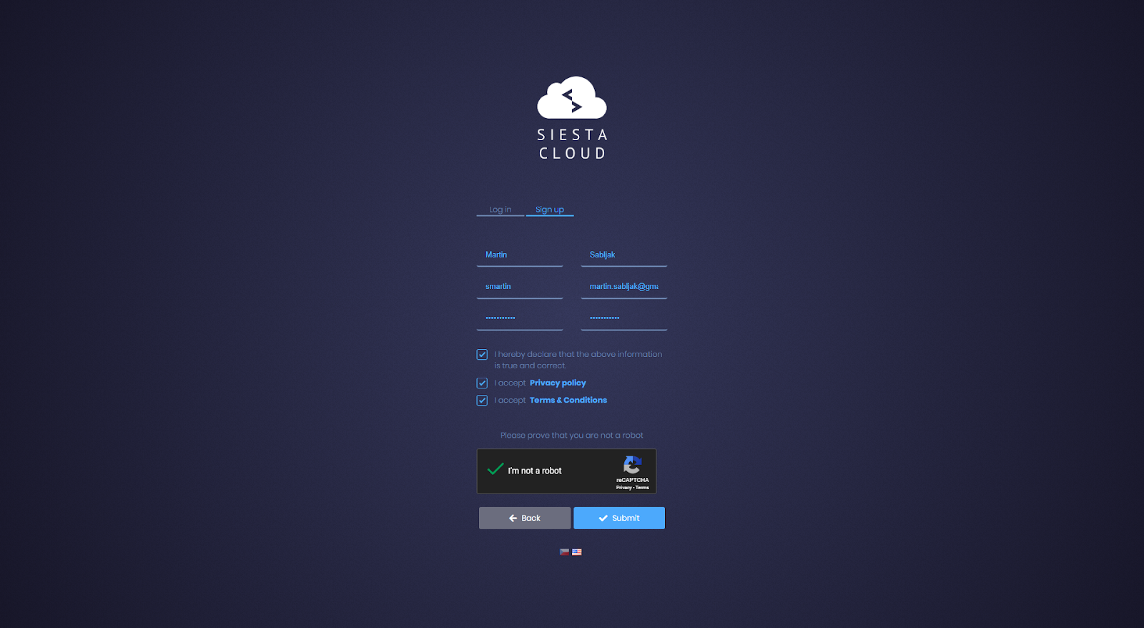Click the 'I hereby declare' statement text
The width and height of the screenshot is (1144, 628).
tap(578, 360)
